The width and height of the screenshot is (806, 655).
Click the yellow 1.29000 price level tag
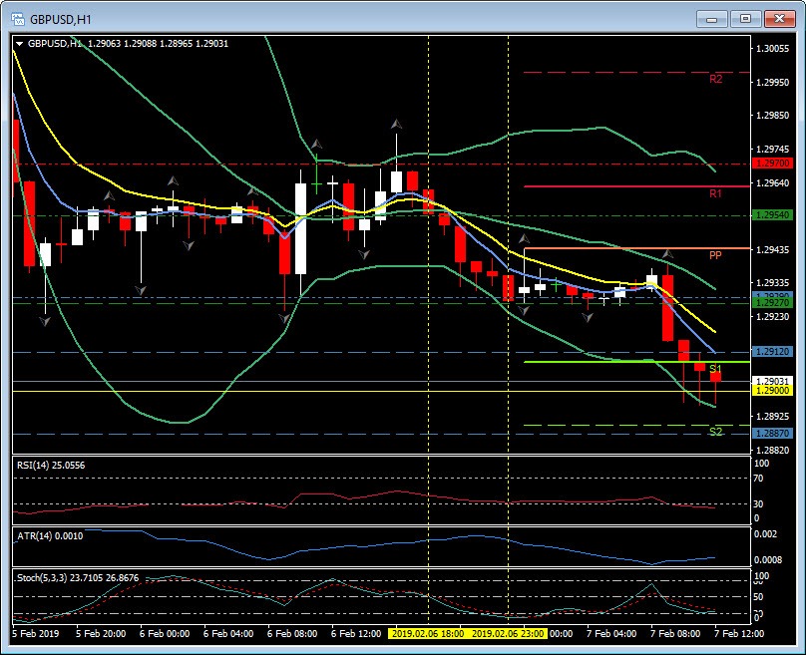772,391
